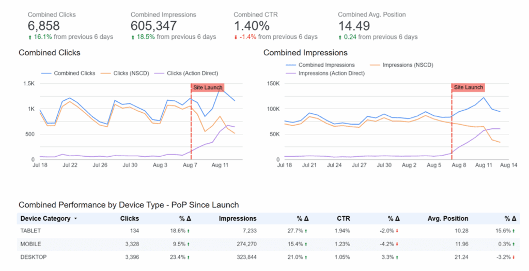Click the green up arrow beside 16.1% clicks change
Screen dimensions: 529x271
pos(30,37)
